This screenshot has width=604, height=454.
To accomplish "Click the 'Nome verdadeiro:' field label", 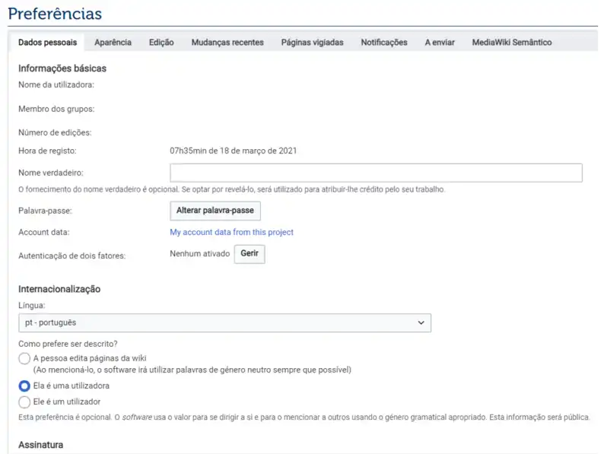I will 50,173.
